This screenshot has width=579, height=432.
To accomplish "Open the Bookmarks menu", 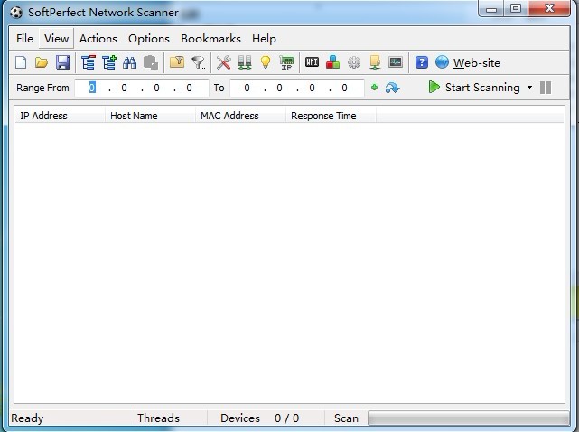I will (x=210, y=38).
